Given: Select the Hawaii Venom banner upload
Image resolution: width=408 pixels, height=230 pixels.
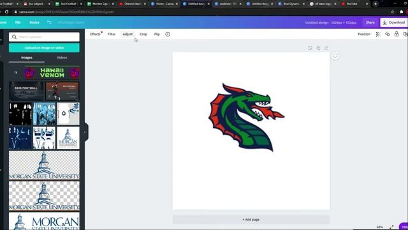Looking at the screenshot, I should point(52,72).
